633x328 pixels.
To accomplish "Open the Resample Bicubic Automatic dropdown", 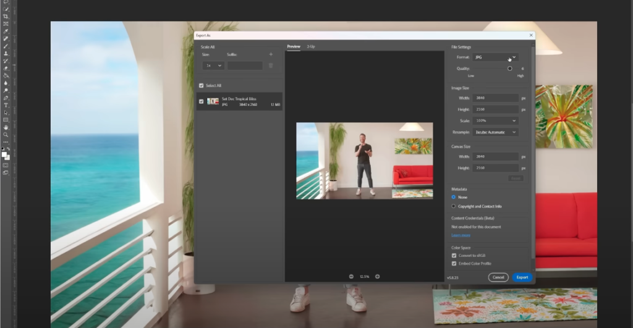I will coord(495,132).
